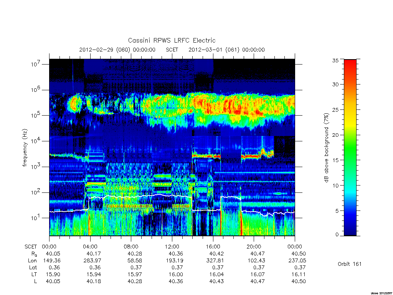
Task: Click the colorbar tick value 25
Action: tap(335, 109)
